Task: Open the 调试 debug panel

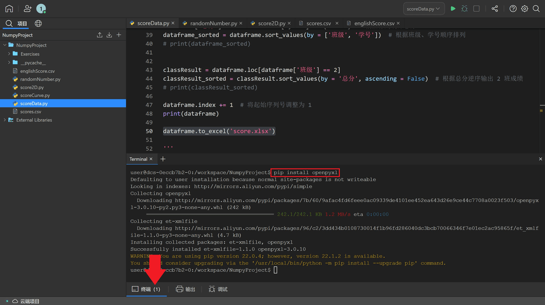Action: click(x=218, y=289)
